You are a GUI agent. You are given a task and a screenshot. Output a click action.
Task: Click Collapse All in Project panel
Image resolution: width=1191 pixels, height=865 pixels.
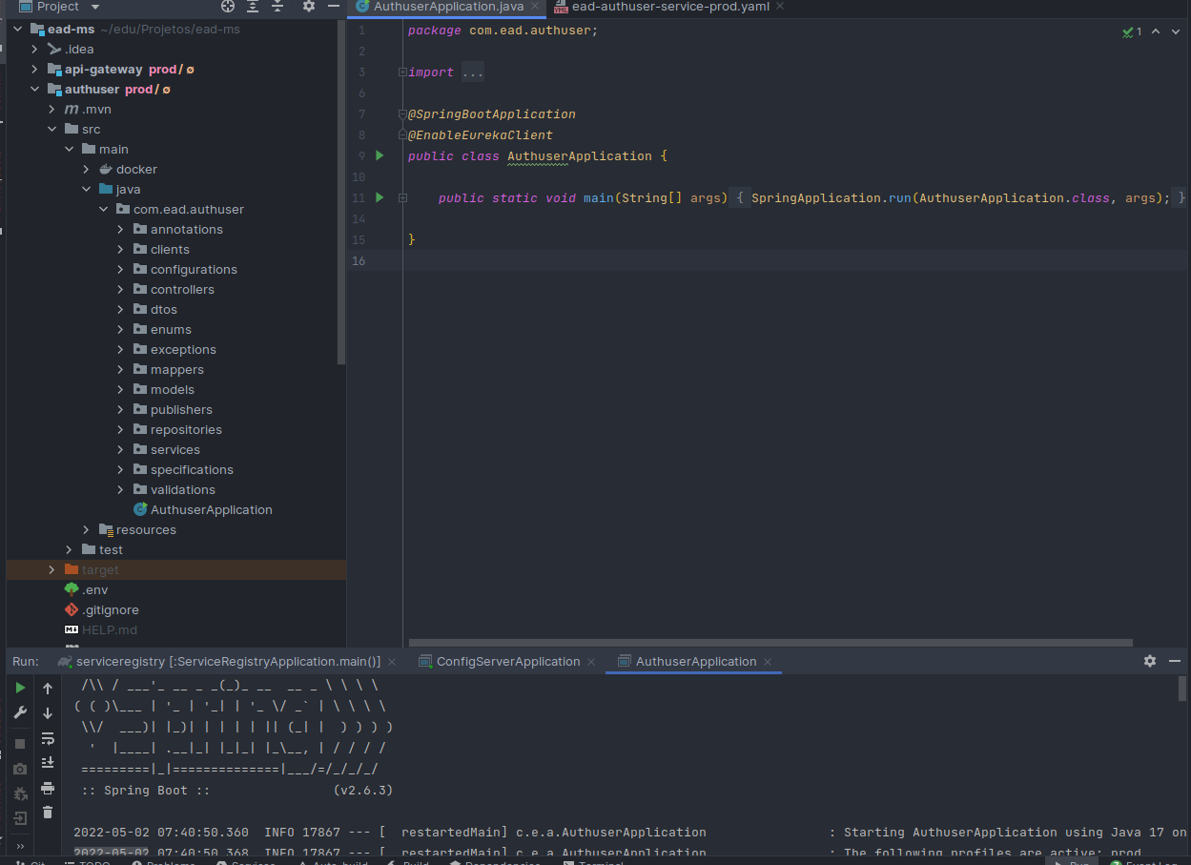276,7
